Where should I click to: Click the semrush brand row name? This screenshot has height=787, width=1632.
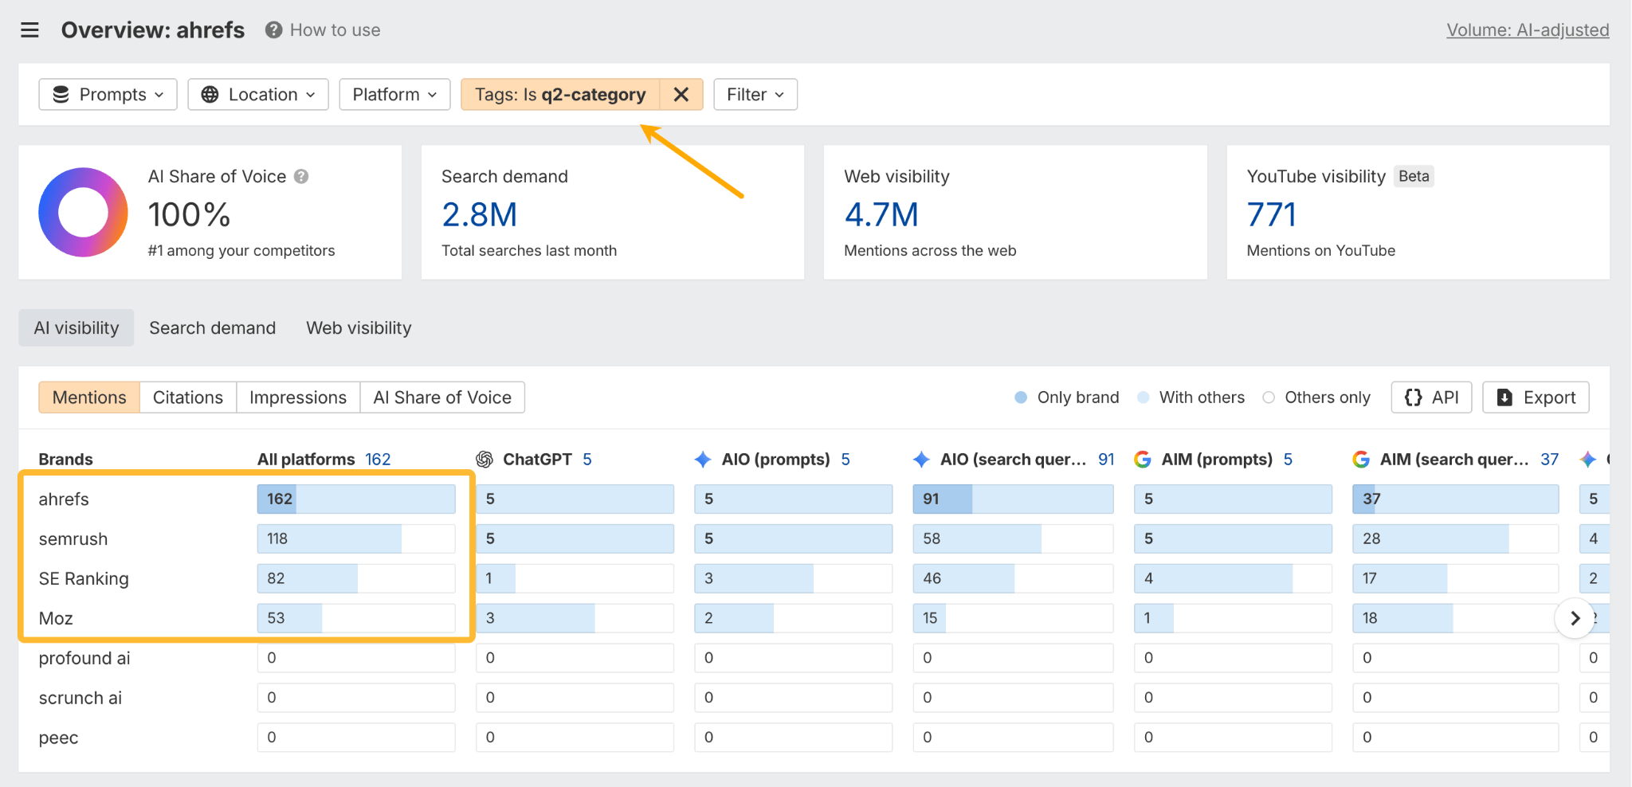pyautogui.click(x=73, y=539)
